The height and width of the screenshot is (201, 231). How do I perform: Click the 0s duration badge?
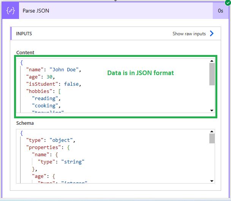(220, 11)
